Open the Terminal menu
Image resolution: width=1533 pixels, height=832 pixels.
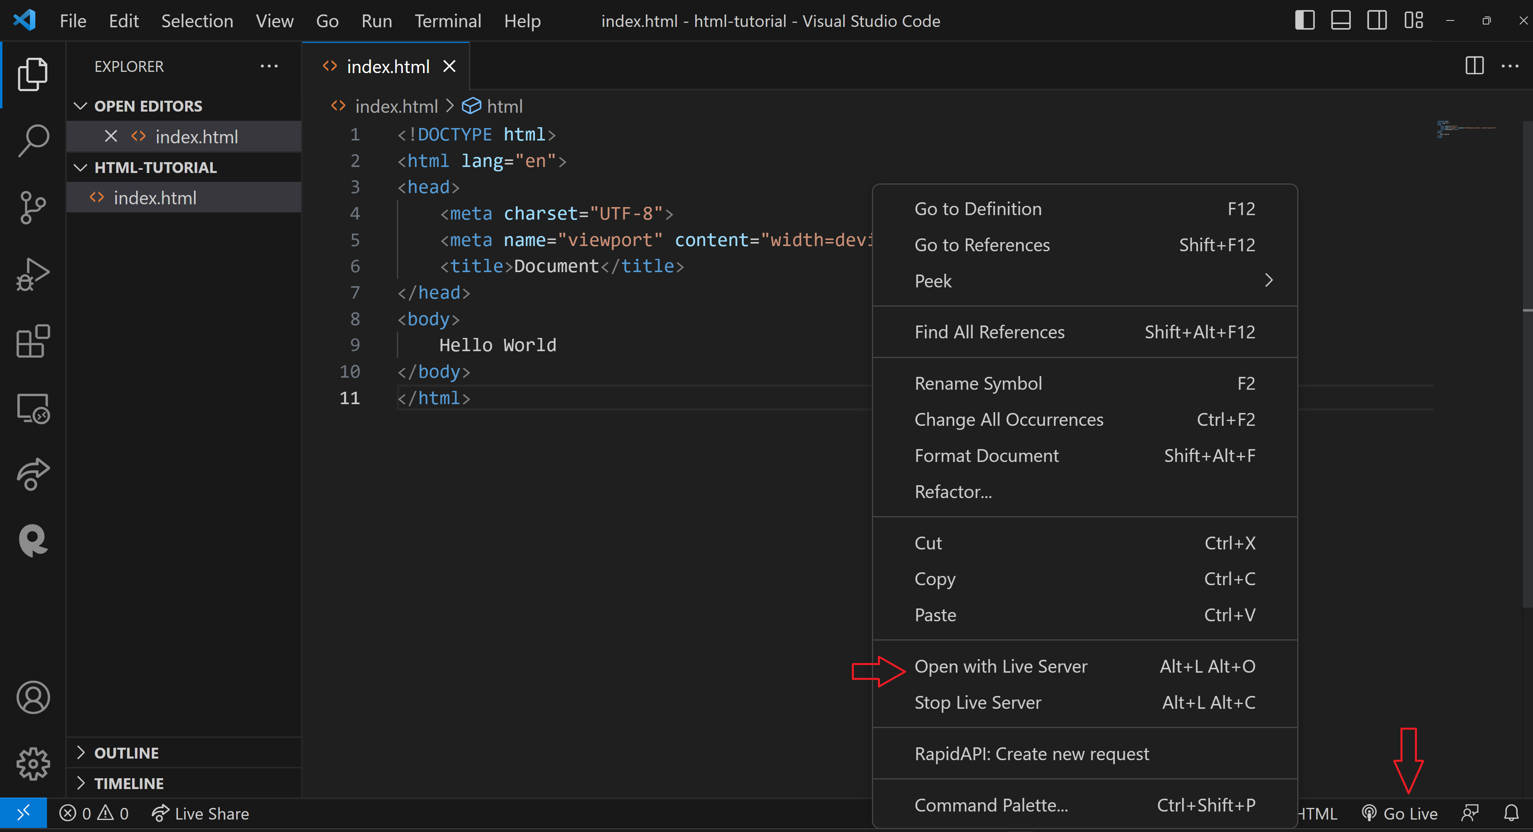tap(447, 21)
